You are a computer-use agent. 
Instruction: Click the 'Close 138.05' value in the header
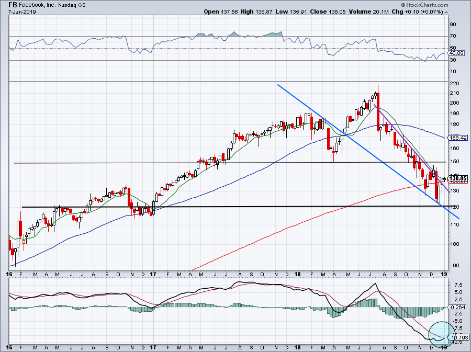[x=328, y=12]
